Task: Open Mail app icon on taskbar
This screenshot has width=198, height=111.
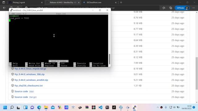Action: [53, 108]
